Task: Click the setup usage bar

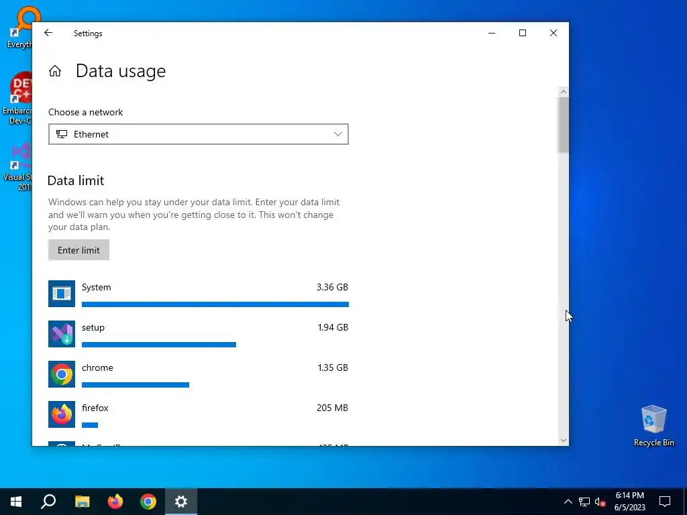Action: point(159,345)
